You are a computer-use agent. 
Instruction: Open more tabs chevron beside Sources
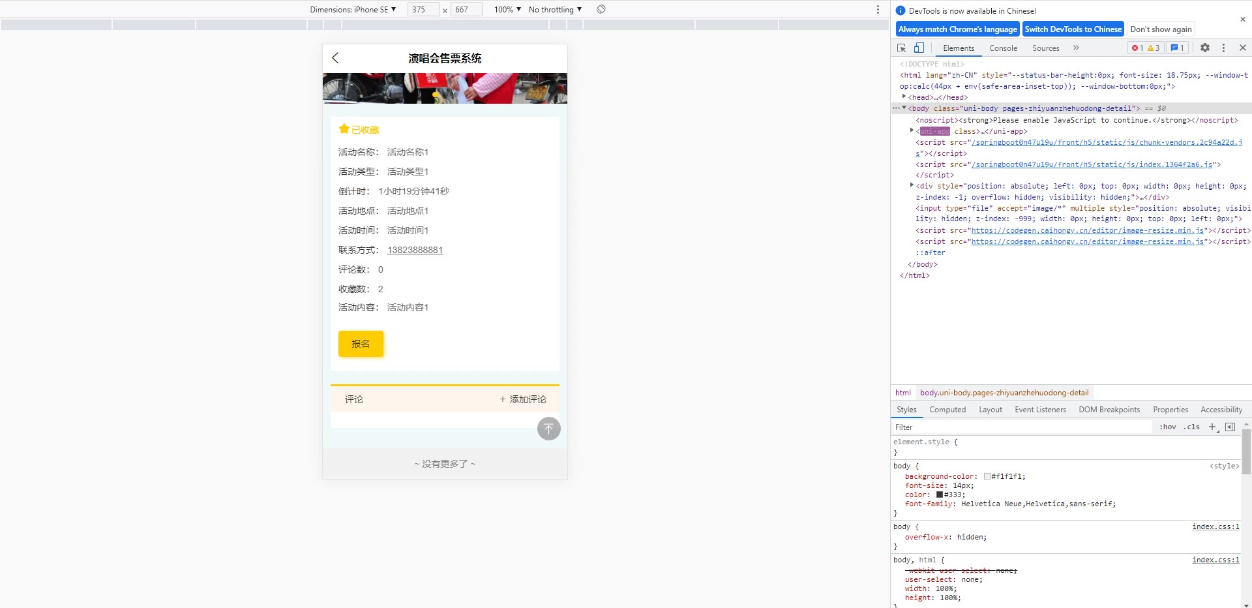(x=1076, y=48)
